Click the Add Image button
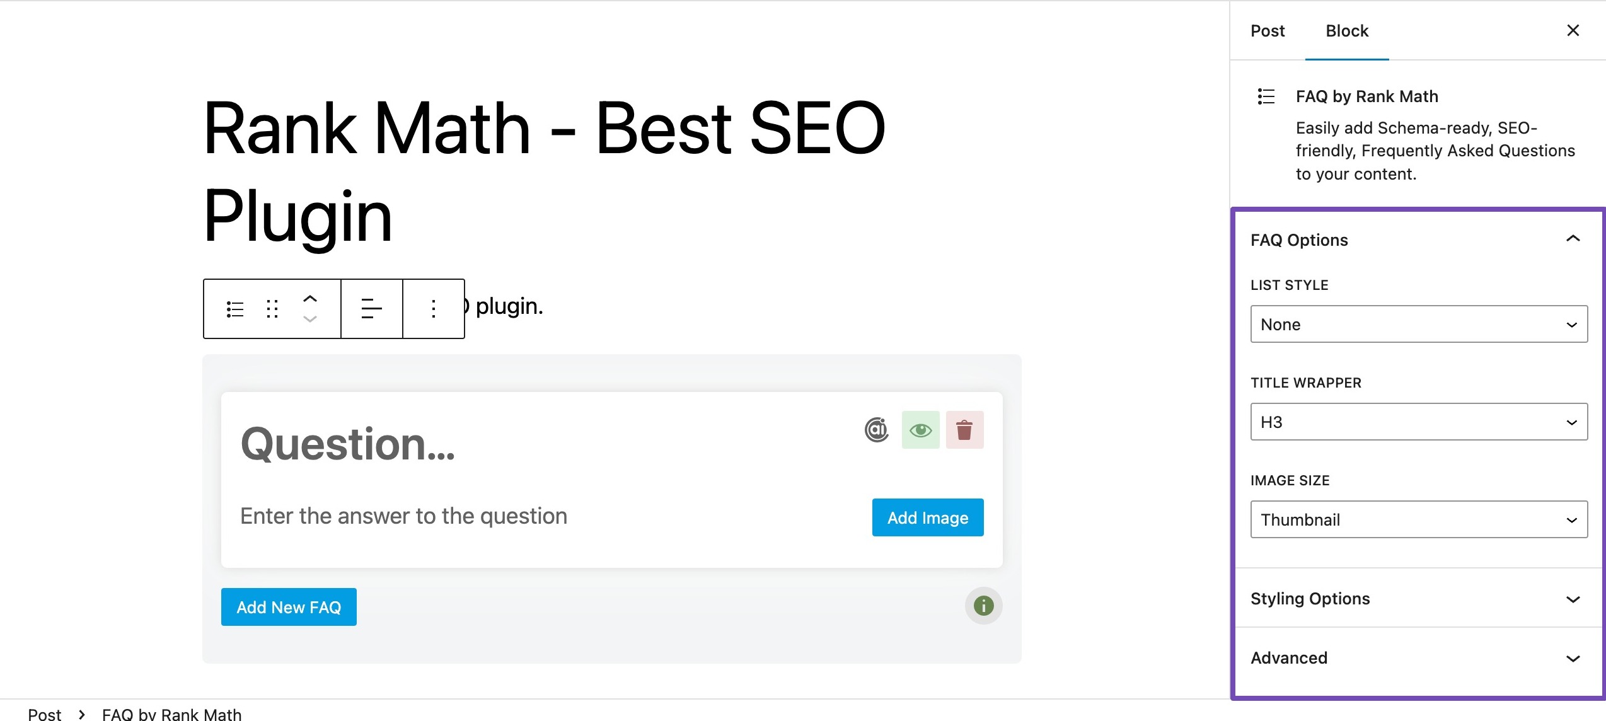This screenshot has height=721, width=1606. click(927, 516)
